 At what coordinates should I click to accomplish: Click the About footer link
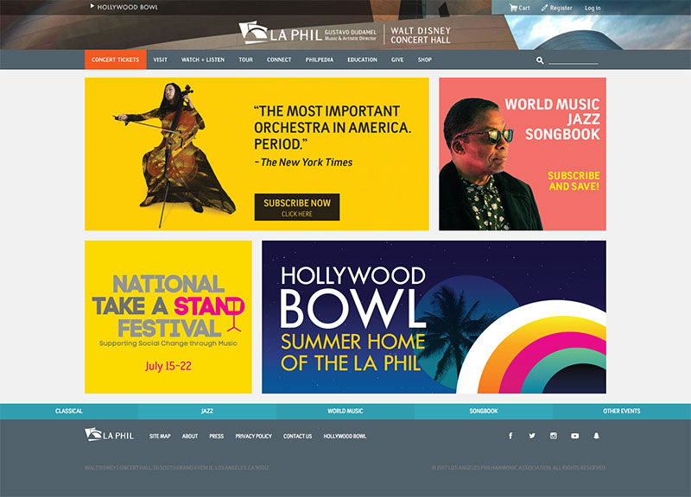coord(190,437)
